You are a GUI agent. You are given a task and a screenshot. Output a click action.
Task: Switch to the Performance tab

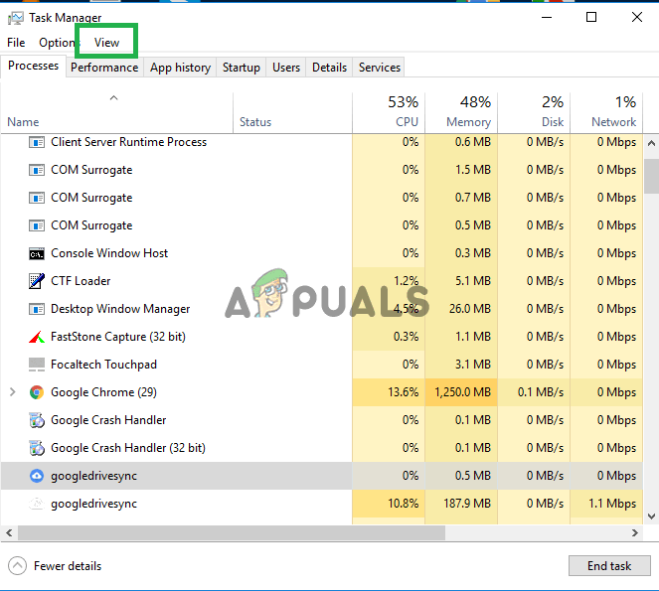click(x=104, y=68)
